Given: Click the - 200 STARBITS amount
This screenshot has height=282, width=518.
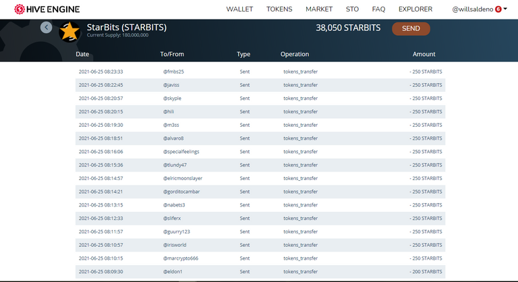Looking at the screenshot, I should [x=426, y=272].
